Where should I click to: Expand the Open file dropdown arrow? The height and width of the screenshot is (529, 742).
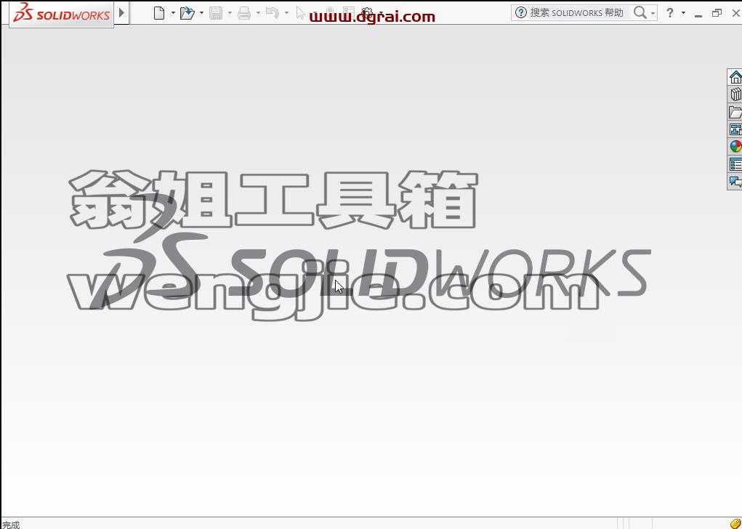click(x=201, y=13)
